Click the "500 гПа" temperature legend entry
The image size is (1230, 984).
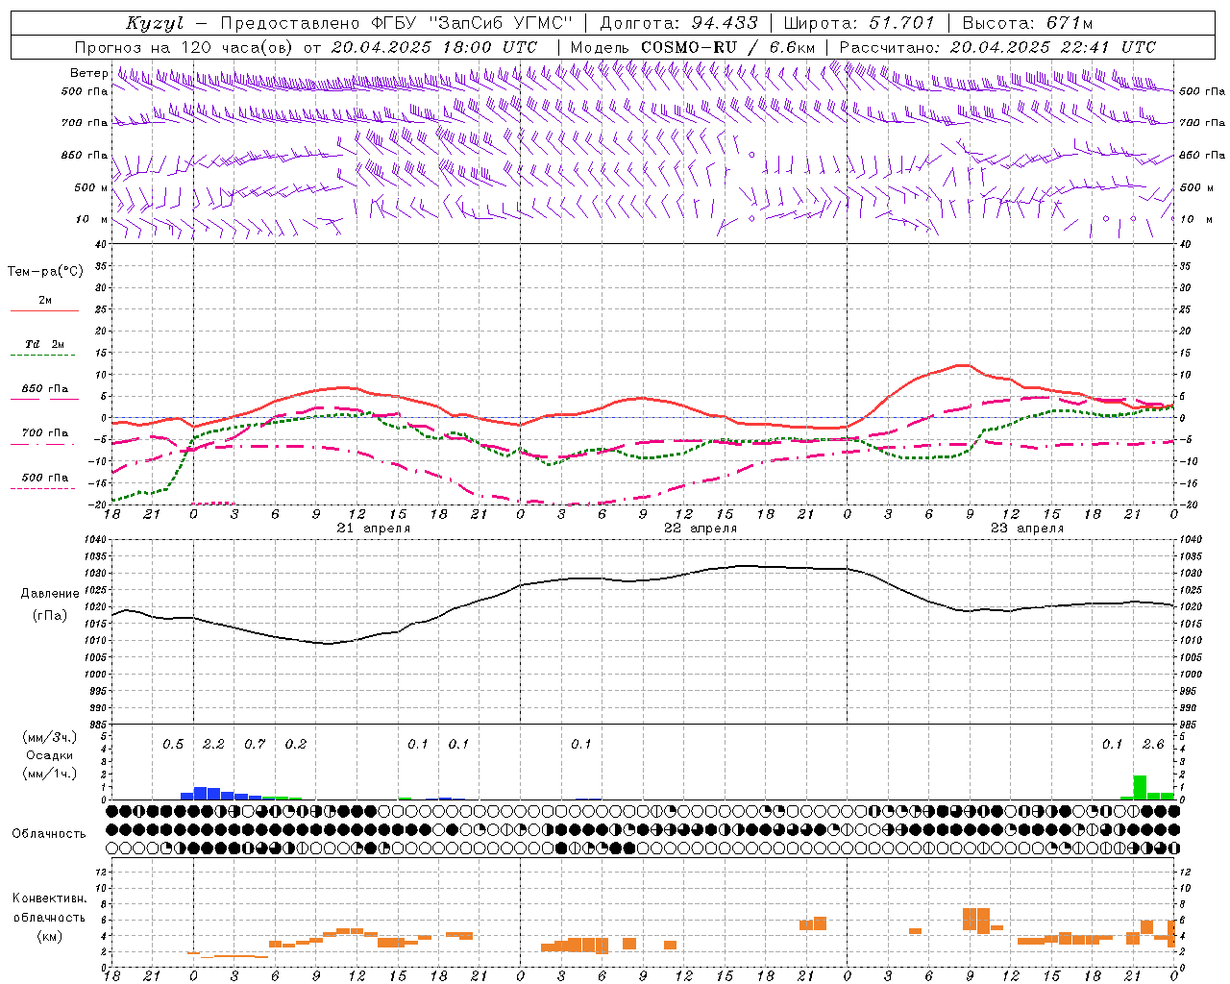pos(45,477)
